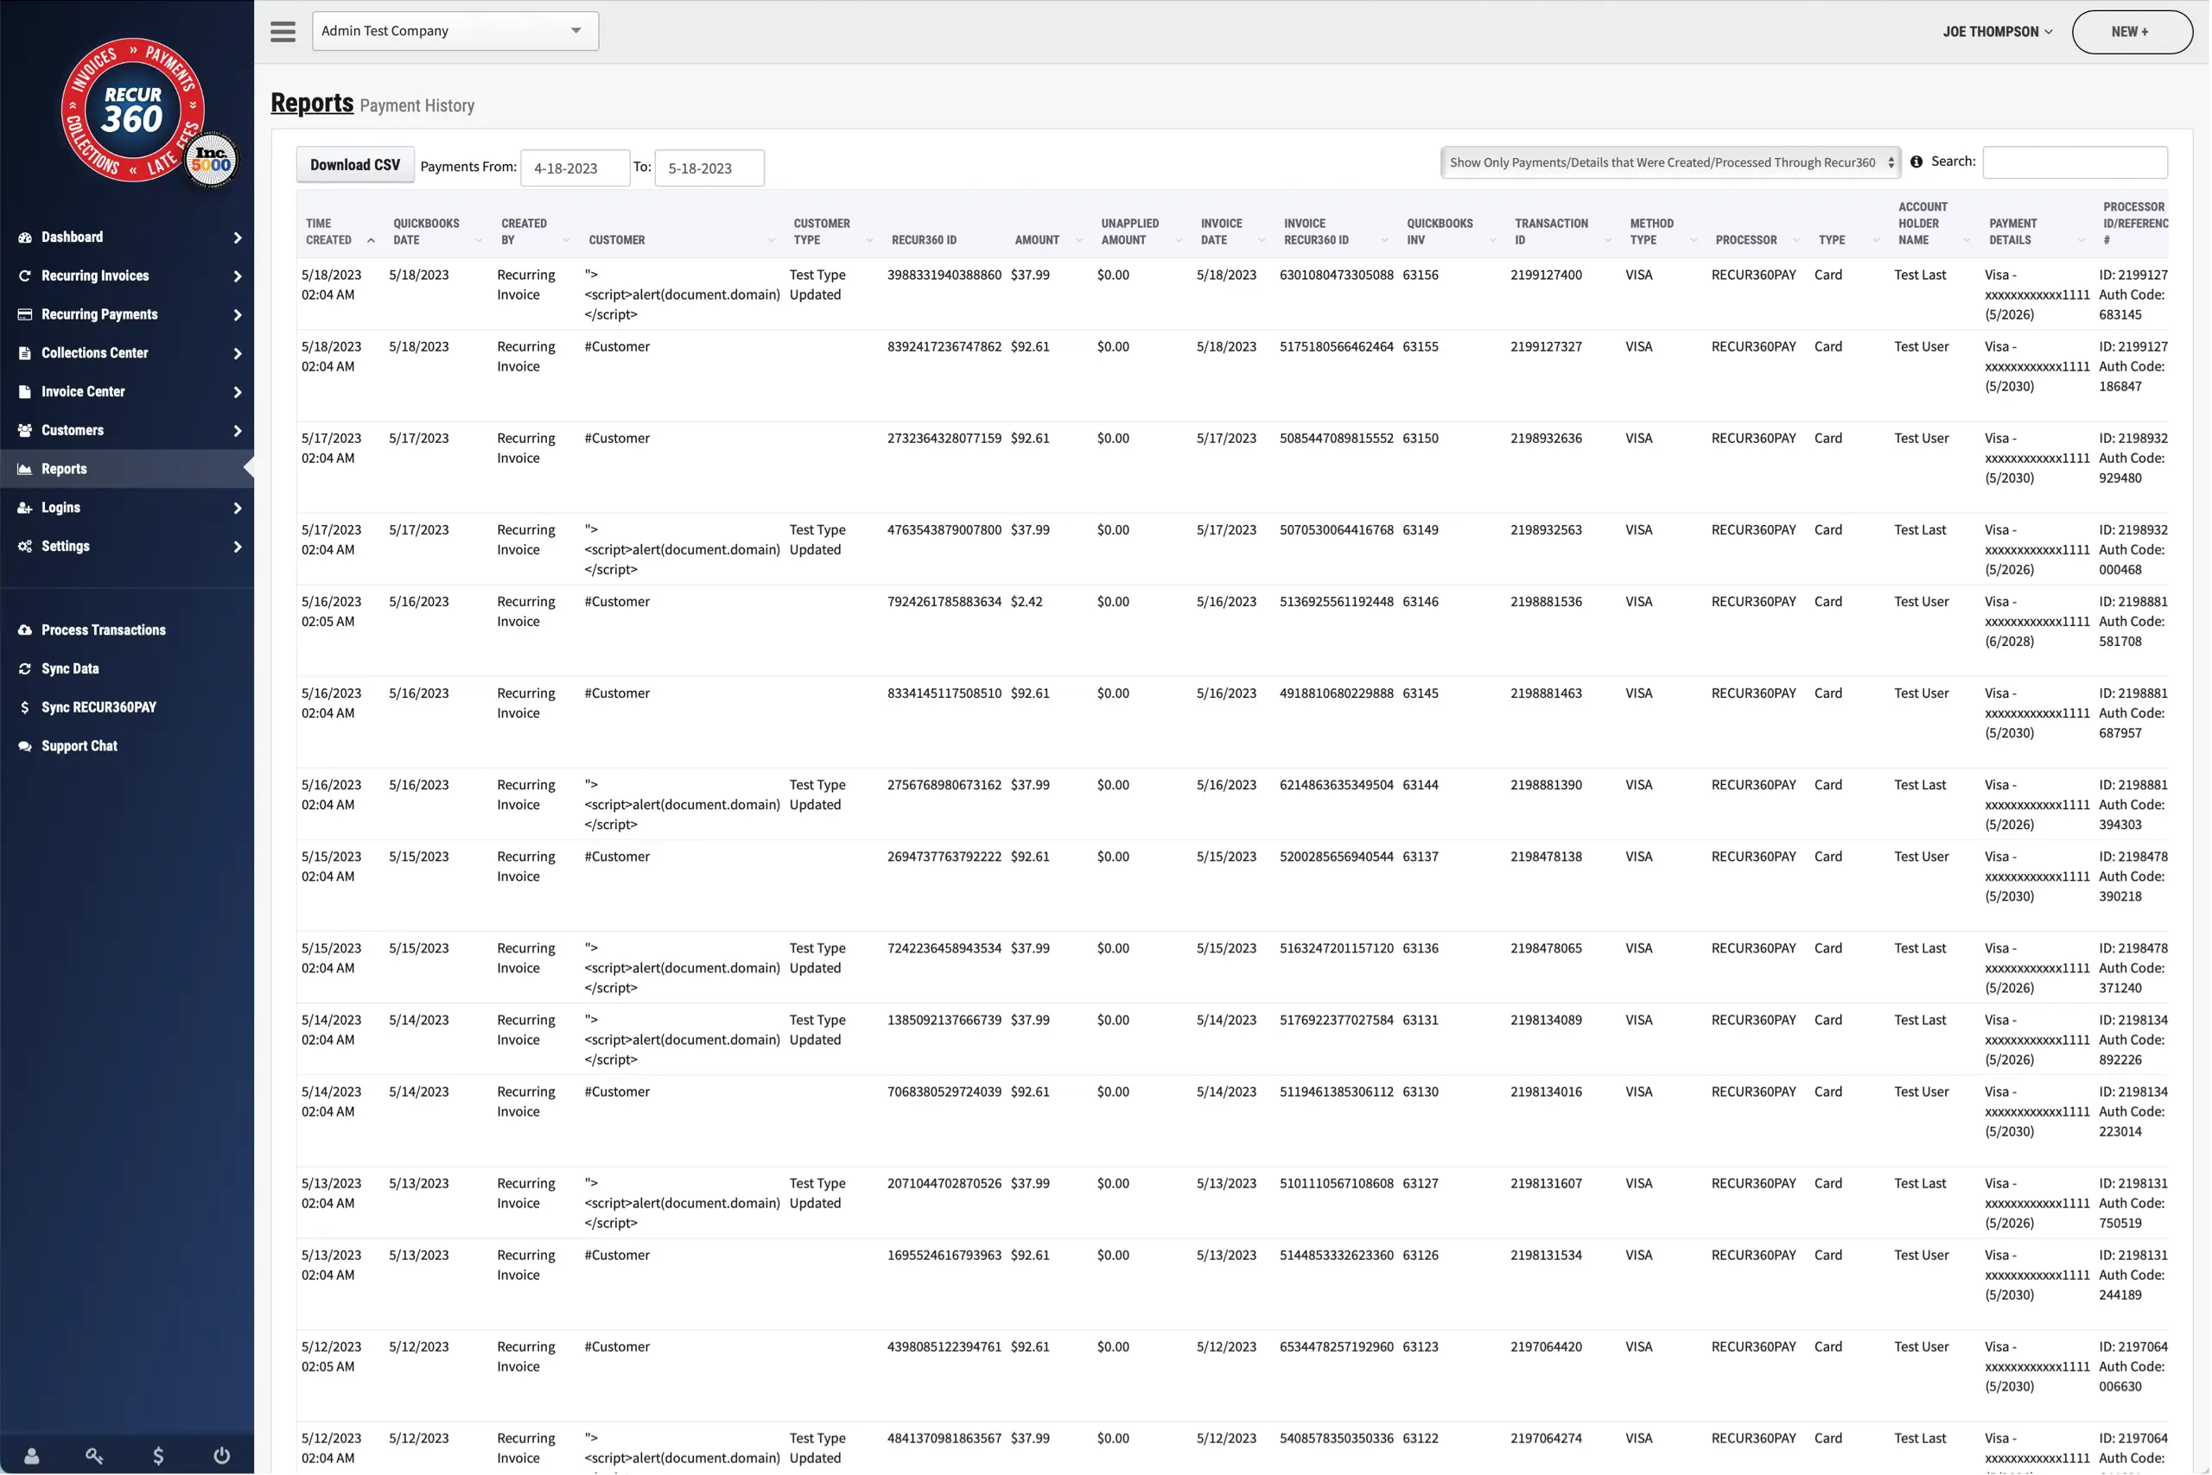This screenshot has height=1475, width=2212.
Task: Click the Logins user icon
Action: (25, 508)
